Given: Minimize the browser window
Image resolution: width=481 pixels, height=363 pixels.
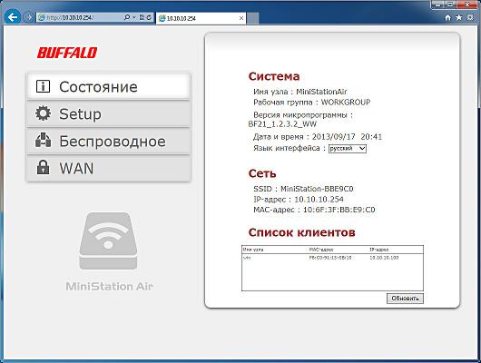Looking at the screenshot, I should pos(438,5).
